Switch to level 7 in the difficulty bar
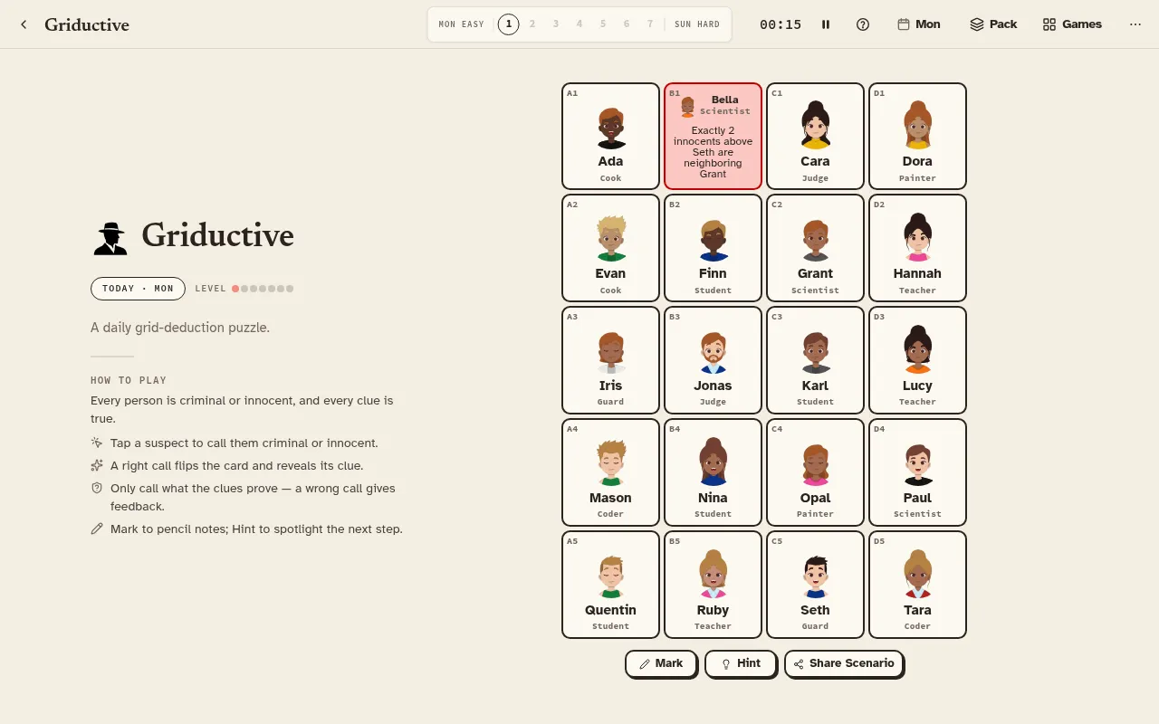Image resolution: width=1159 pixels, height=724 pixels. tap(650, 24)
